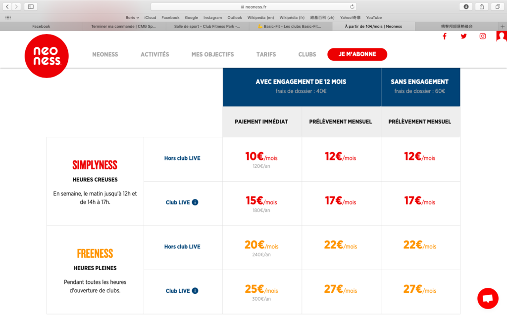Open the red chat bubble widget
The image size is (507, 316).
coord(488,298)
